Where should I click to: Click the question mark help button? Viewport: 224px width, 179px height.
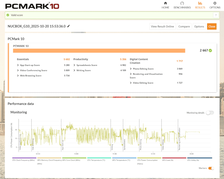pyautogui.click(x=216, y=15)
